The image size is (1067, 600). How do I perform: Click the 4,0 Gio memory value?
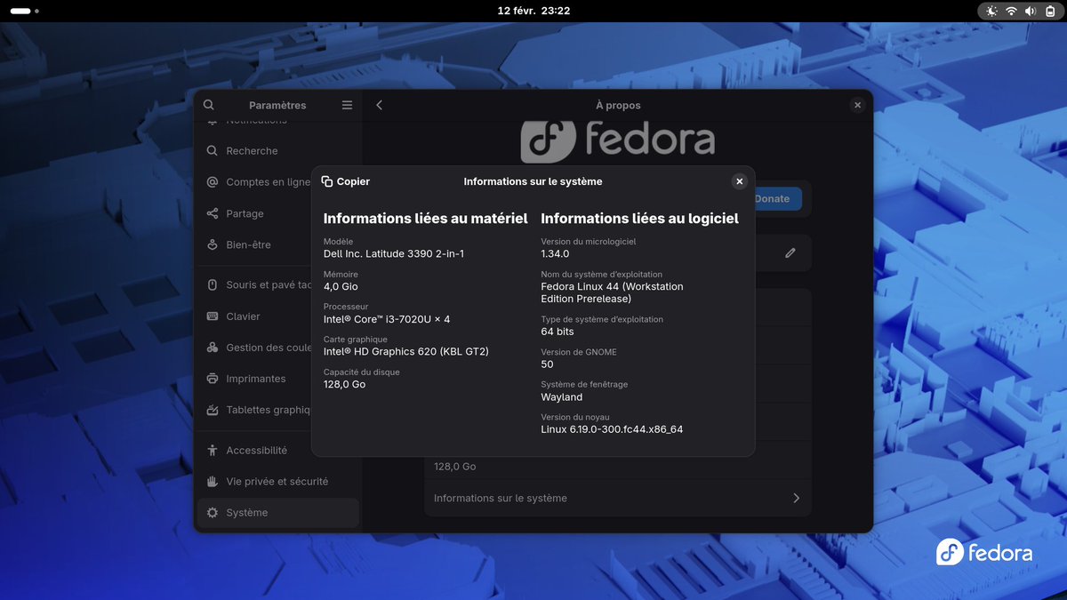pos(341,287)
